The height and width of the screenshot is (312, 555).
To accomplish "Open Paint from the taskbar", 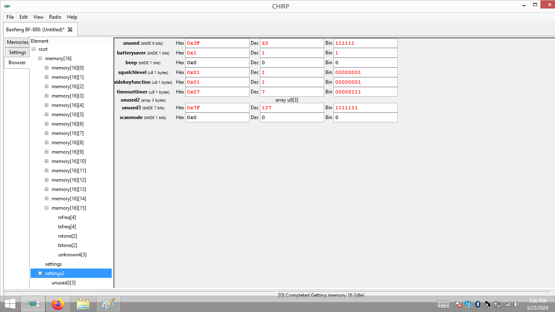I will pyautogui.click(x=108, y=304).
